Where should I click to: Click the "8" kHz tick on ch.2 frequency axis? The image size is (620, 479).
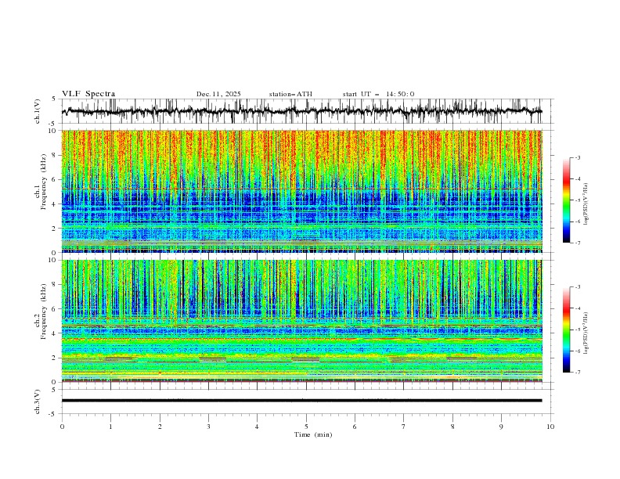click(x=56, y=285)
